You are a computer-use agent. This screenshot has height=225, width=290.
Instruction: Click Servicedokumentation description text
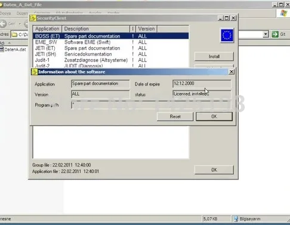[x=88, y=54]
